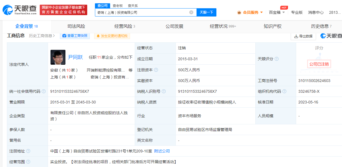Select the 查关系 search tab
Viewport: 342px width, 167px height.
coord(133,6)
